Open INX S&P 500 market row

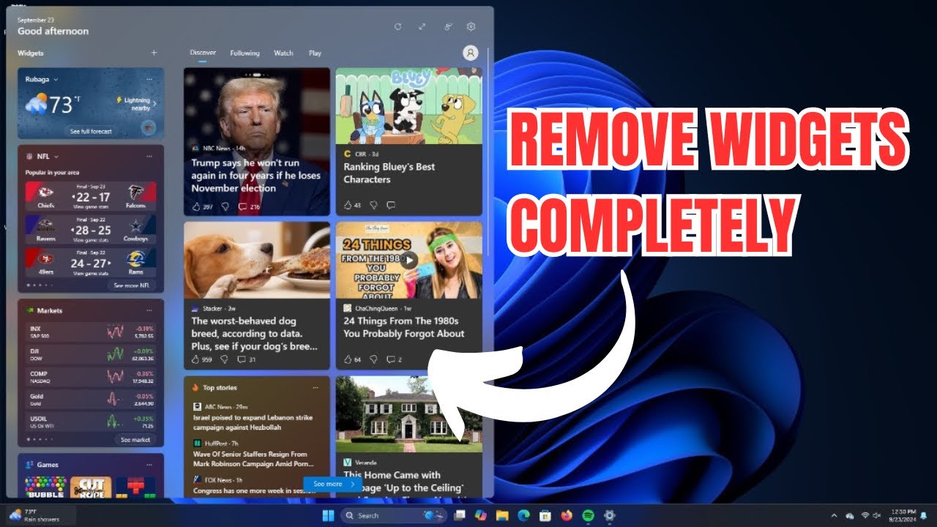coord(92,332)
